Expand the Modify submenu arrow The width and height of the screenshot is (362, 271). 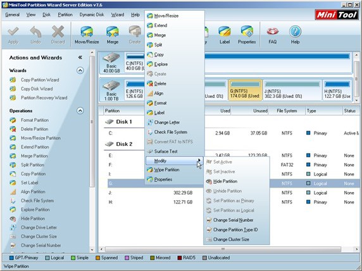pos(199,160)
